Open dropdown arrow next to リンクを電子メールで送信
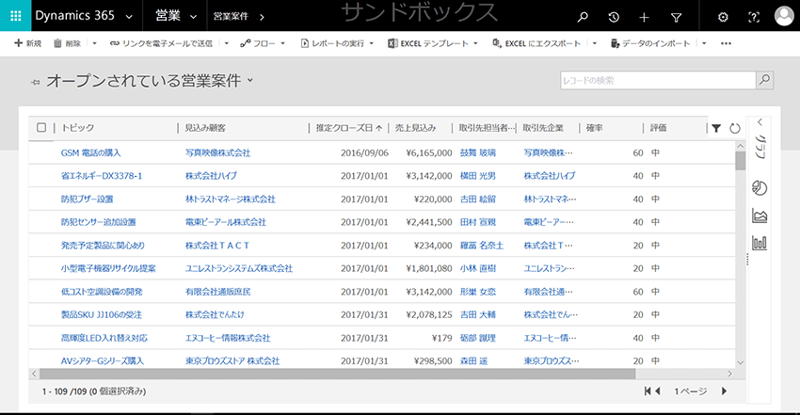 (x=227, y=43)
